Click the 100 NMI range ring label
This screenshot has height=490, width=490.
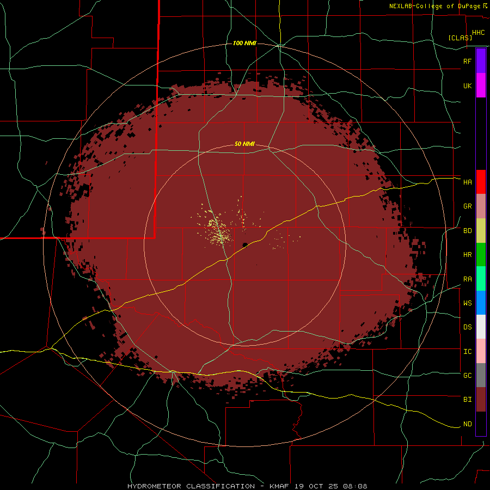[x=244, y=43]
